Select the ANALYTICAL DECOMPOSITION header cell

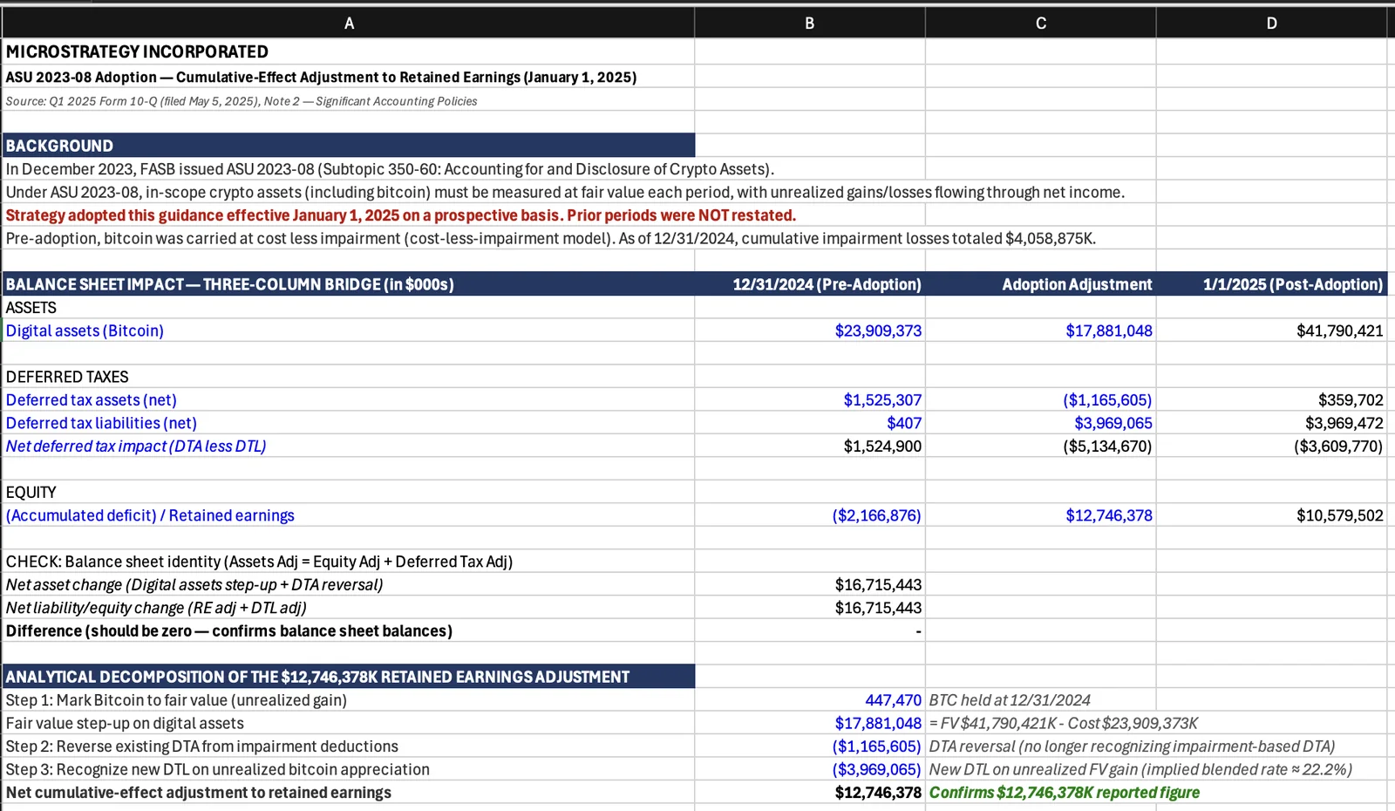pos(349,677)
